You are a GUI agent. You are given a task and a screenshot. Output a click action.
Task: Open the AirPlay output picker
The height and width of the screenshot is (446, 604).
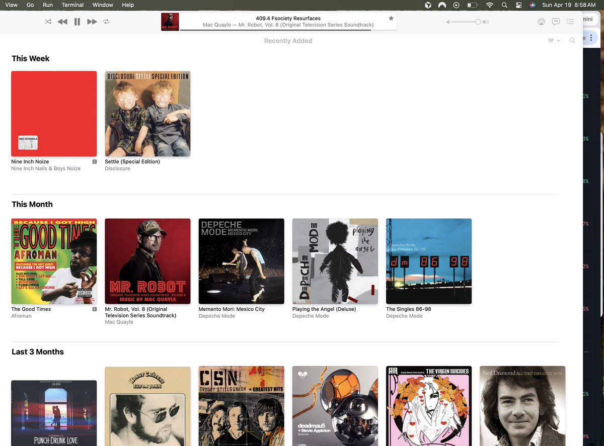(x=541, y=22)
